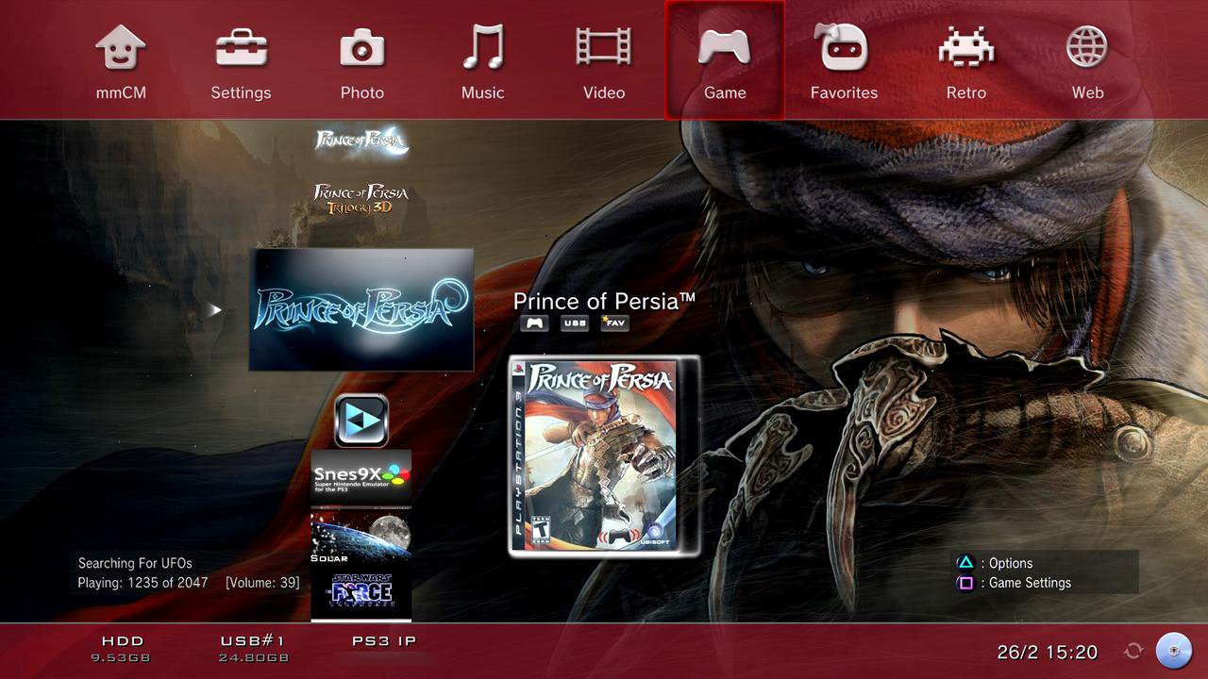This screenshot has height=679, width=1208.
Task: Switch to the Retro tab label
Action: [x=966, y=92]
